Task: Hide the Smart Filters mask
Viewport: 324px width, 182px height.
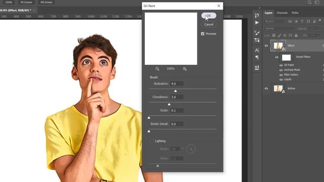Action: [x=277, y=57]
